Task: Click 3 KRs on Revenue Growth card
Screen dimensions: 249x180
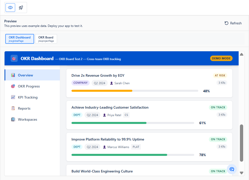Action: 222,83
